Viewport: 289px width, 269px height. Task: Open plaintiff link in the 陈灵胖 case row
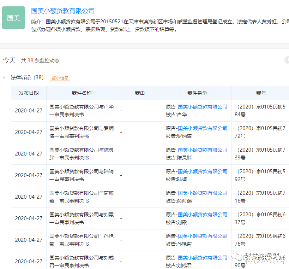(203, 150)
